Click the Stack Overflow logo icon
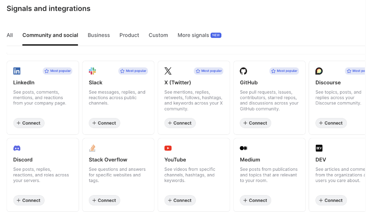 [x=93, y=148]
